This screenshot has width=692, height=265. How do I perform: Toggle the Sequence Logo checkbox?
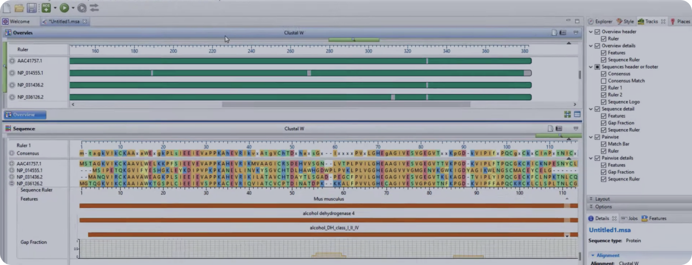(x=604, y=101)
